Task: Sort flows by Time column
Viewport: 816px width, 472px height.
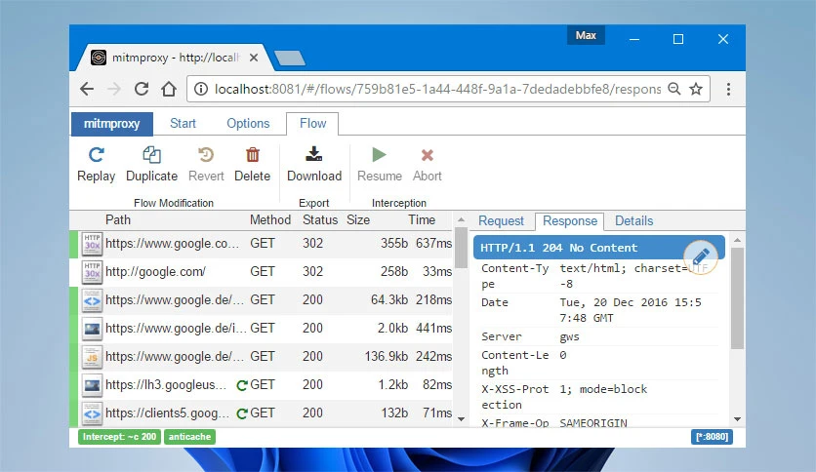Action: (x=422, y=219)
